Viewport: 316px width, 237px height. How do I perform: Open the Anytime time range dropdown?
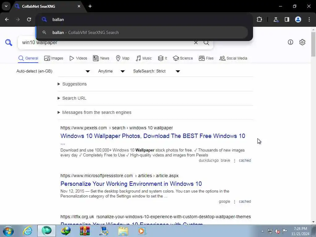tap(111, 71)
